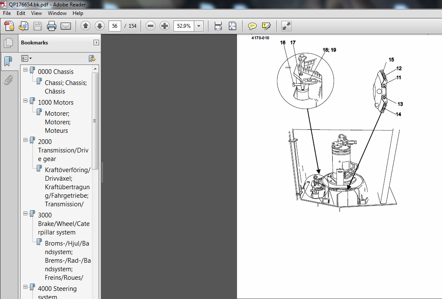Add a sticky note comment
Viewport: 442px width, 299px height.
(x=252, y=26)
